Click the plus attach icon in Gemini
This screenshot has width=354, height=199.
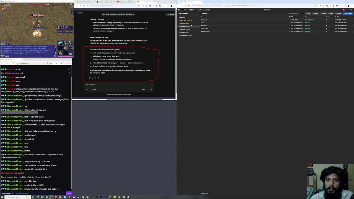(87, 89)
